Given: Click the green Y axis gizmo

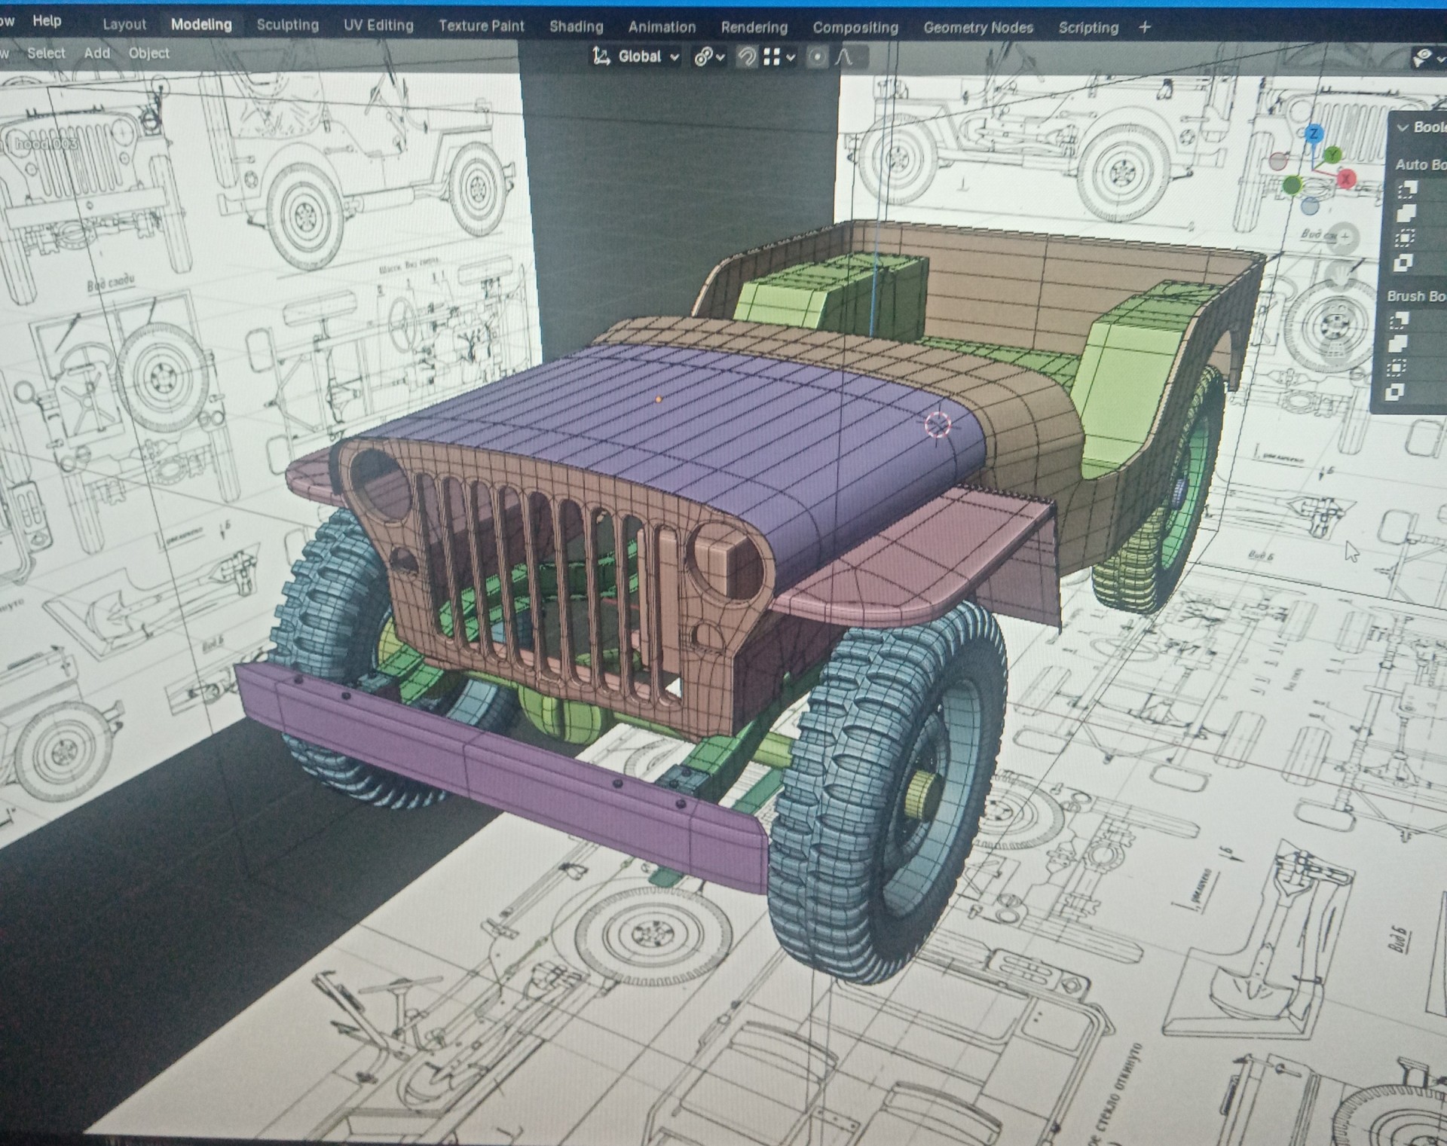Looking at the screenshot, I should pos(1333,155).
